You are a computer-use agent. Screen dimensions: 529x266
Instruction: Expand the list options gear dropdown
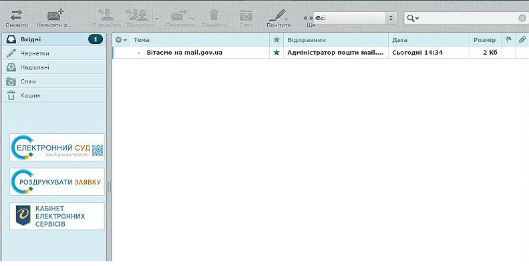[x=121, y=40]
